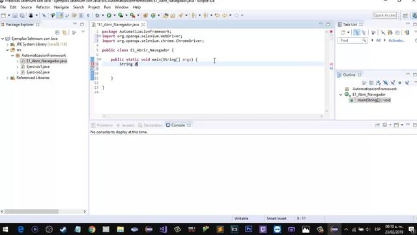Open Photoshop from the taskbar
The image size is (417, 235).
[249, 229]
